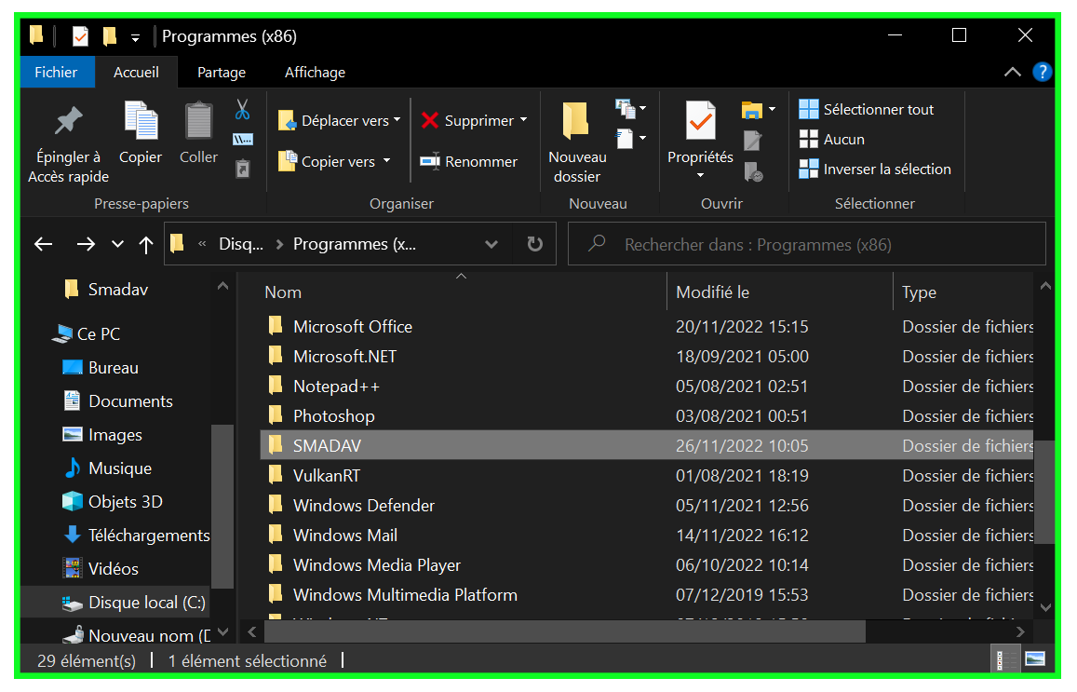Screen dimensions: 1077x692
Task: Open Vidéos in the navigation pane
Action: click(101, 569)
